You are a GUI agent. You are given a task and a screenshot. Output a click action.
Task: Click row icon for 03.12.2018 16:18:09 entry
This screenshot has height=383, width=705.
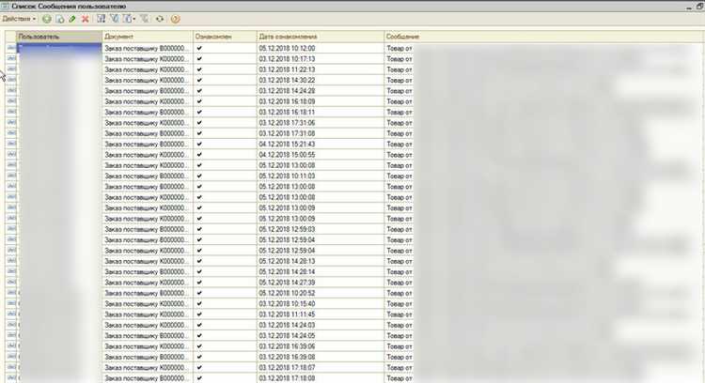[11, 101]
